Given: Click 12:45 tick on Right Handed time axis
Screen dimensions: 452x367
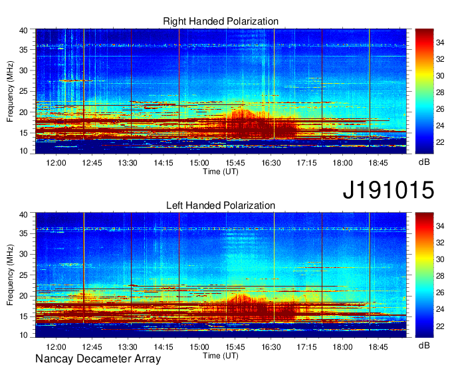Looking at the screenshot, I should [92, 163].
